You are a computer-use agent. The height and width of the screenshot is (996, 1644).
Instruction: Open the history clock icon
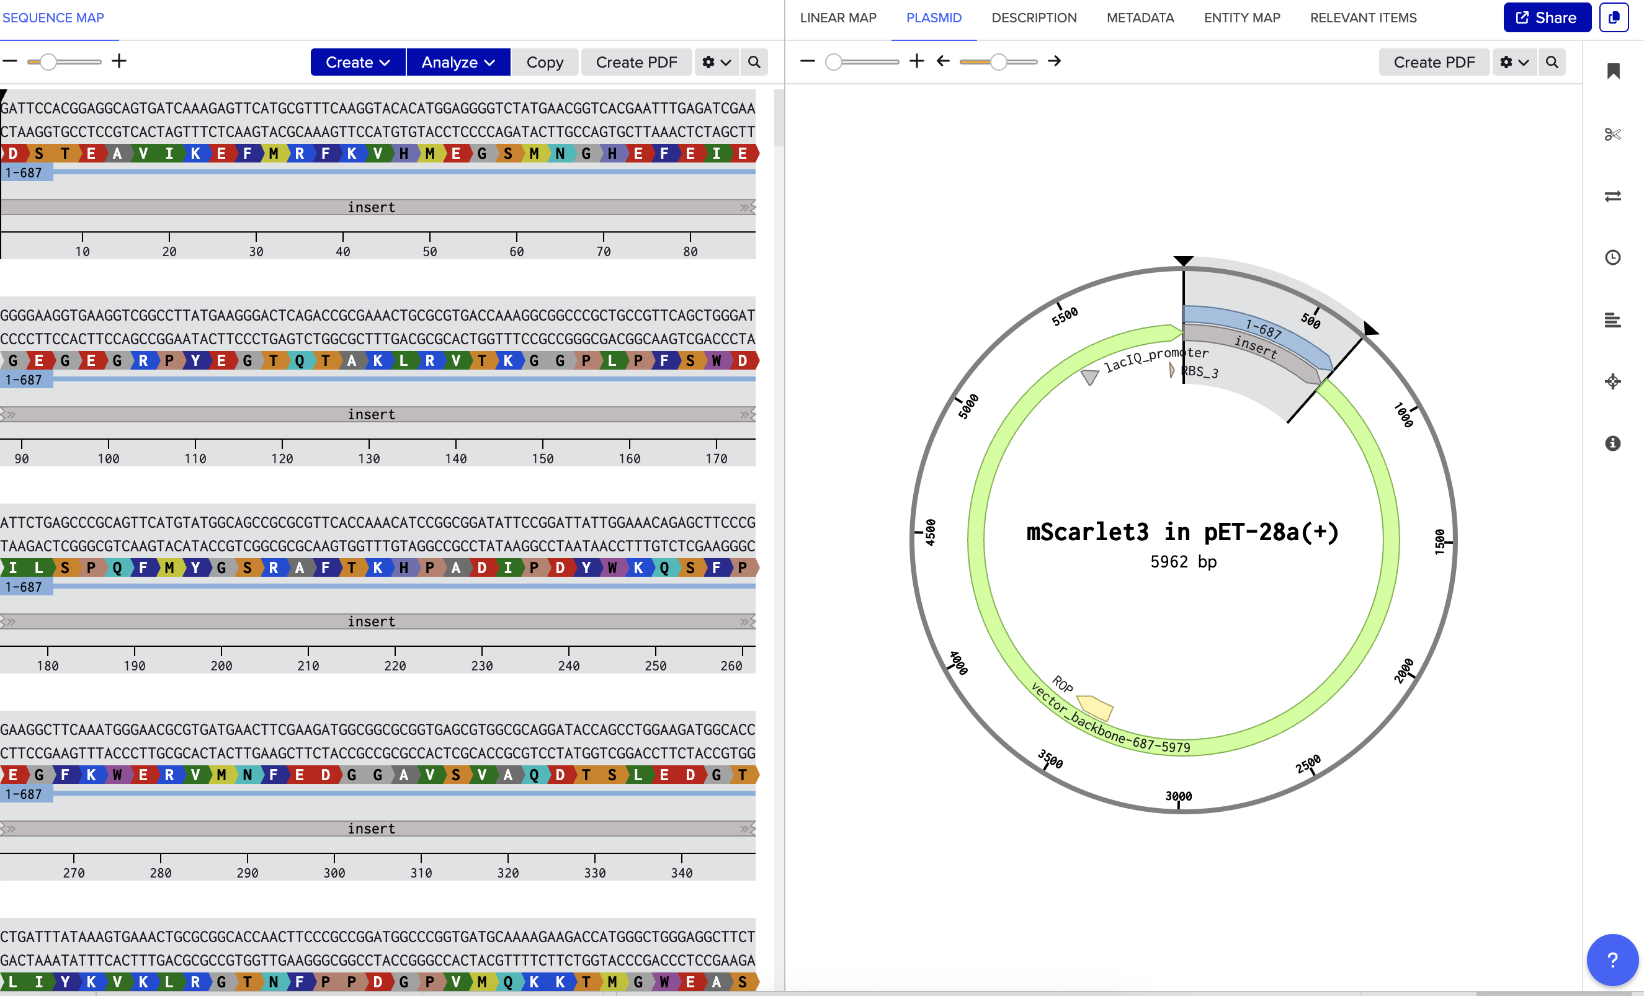click(x=1612, y=257)
